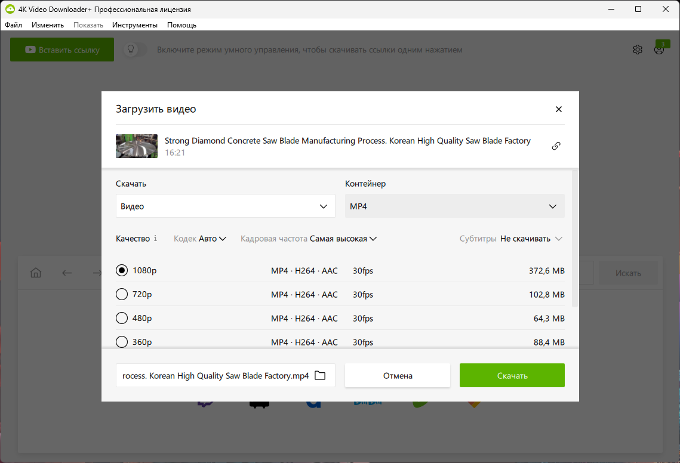
Task: Click the quality info icon
Action: (155, 239)
